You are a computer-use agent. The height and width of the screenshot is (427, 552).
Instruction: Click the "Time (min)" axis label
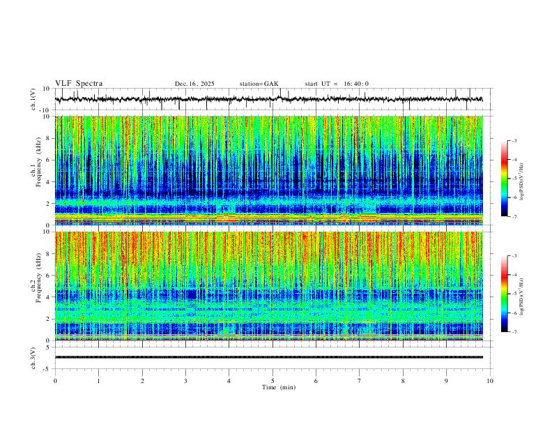(x=279, y=387)
